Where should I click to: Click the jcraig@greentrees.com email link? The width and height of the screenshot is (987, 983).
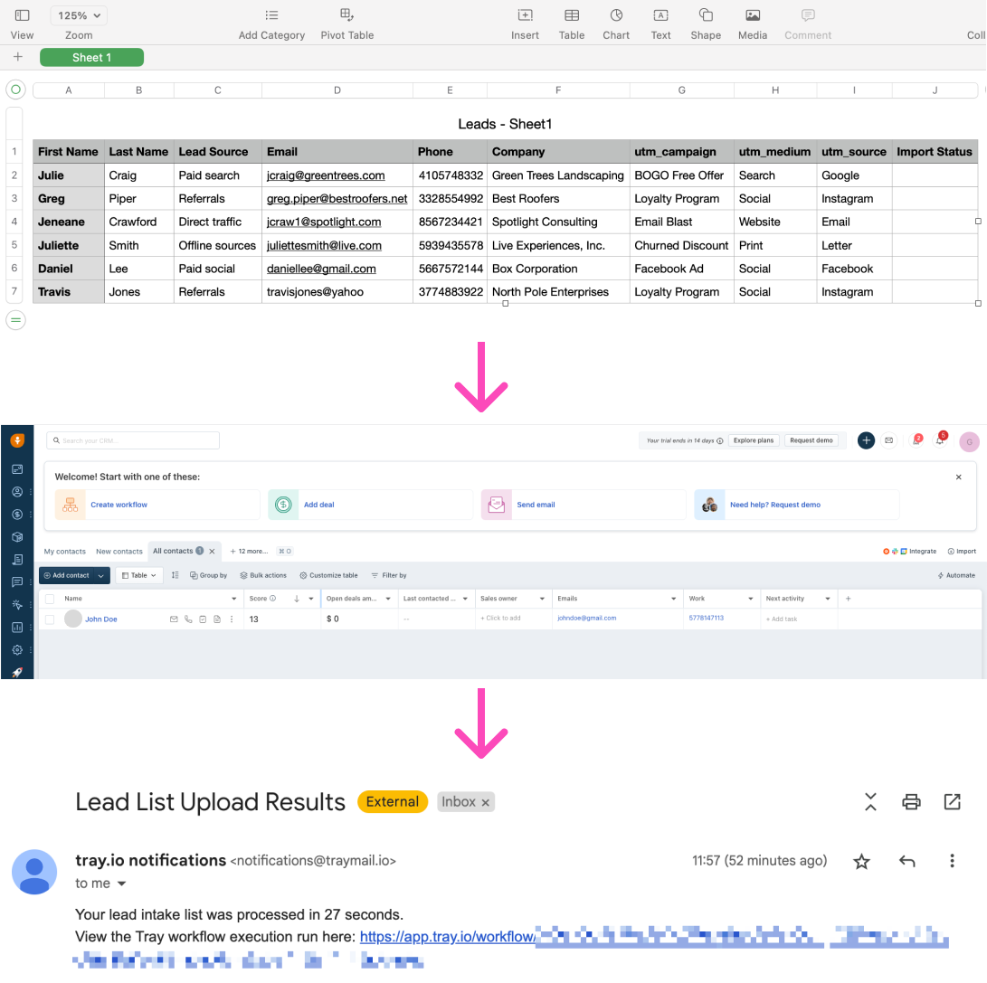click(326, 175)
